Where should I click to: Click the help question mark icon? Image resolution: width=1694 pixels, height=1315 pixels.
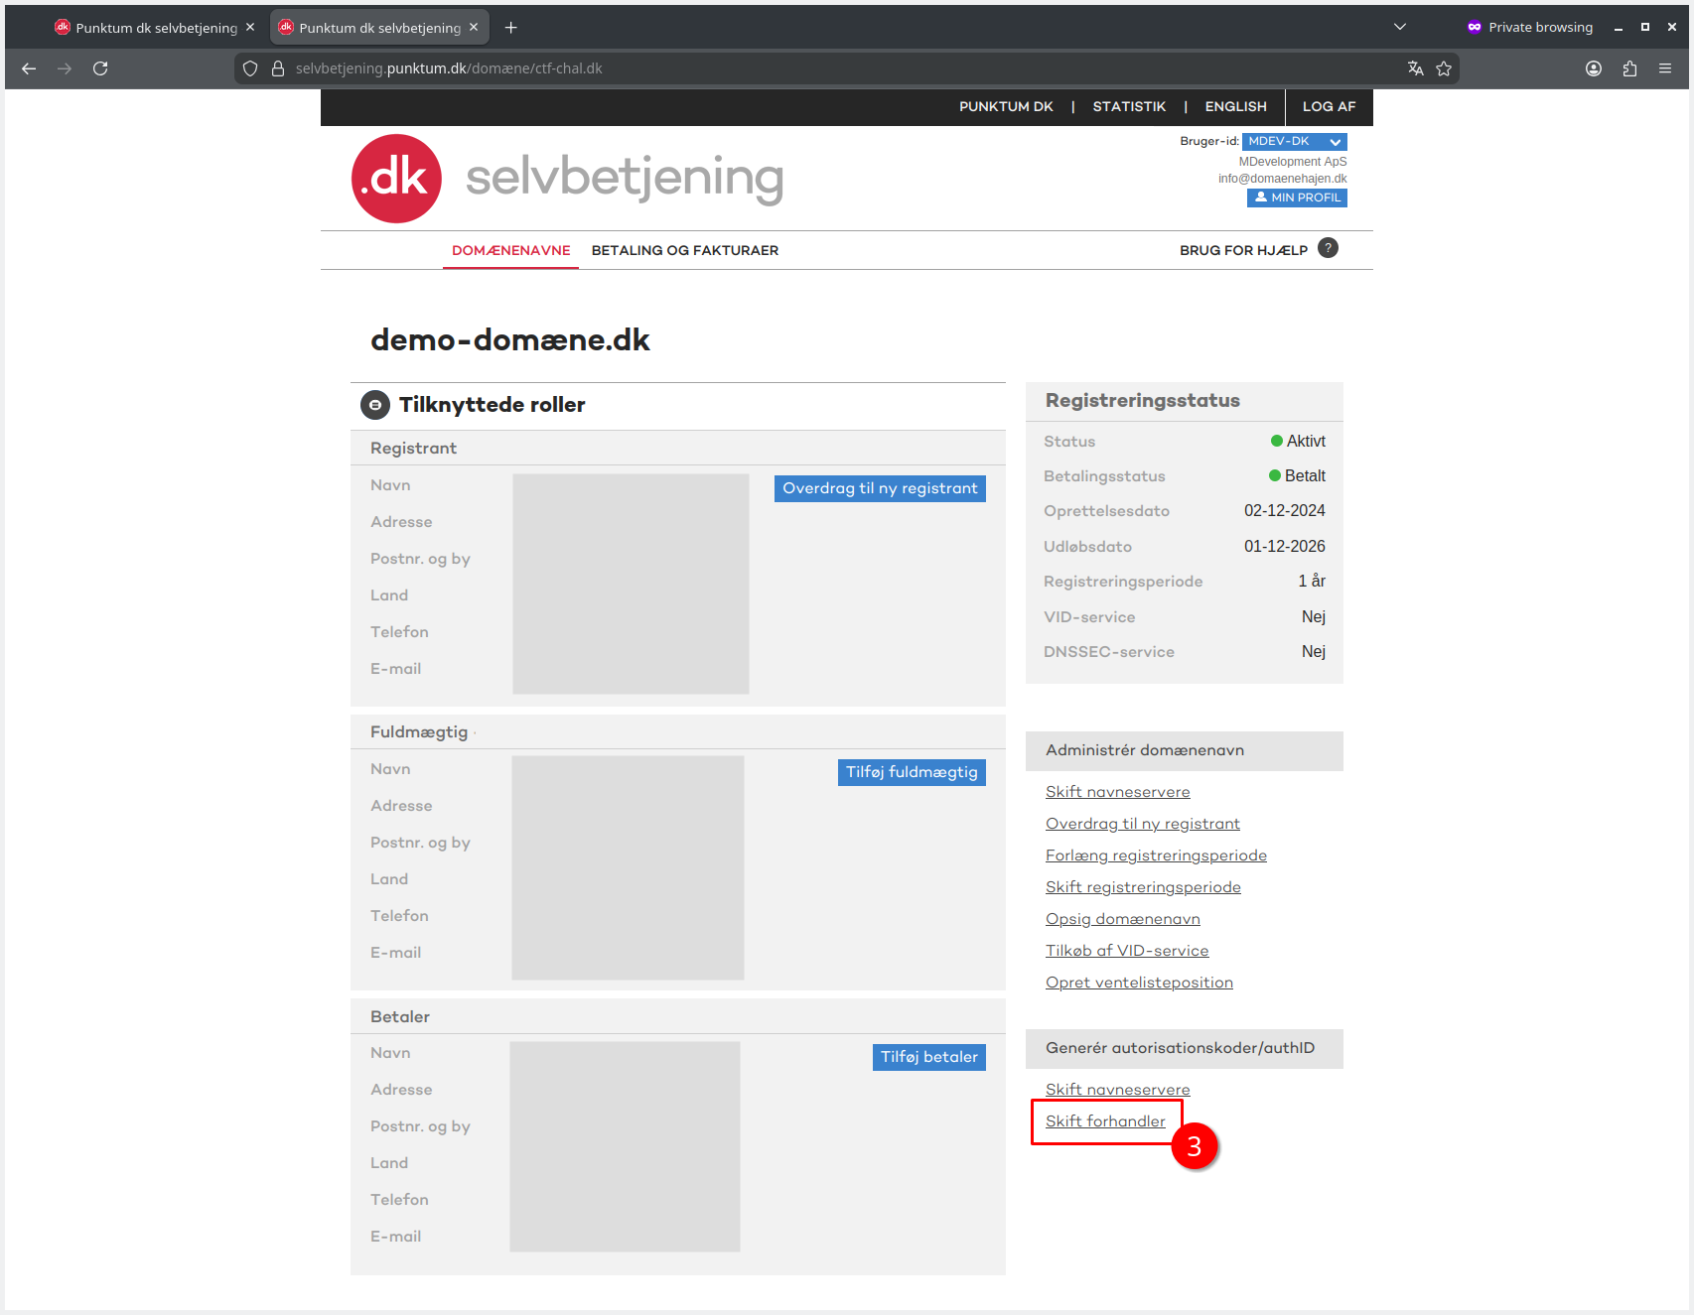click(x=1328, y=248)
